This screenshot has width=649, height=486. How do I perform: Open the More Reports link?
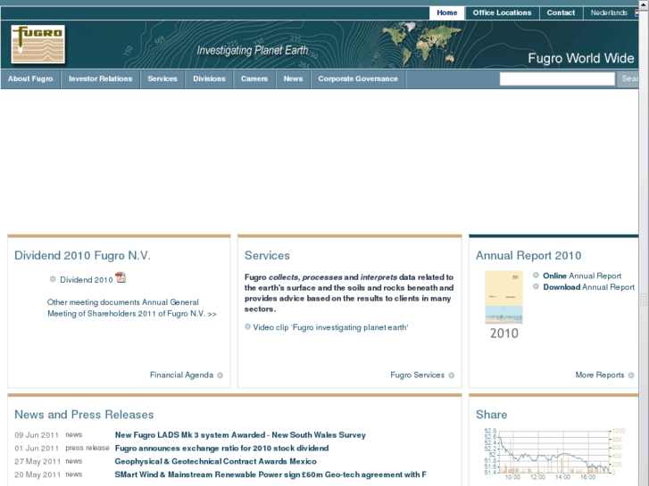coord(599,375)
